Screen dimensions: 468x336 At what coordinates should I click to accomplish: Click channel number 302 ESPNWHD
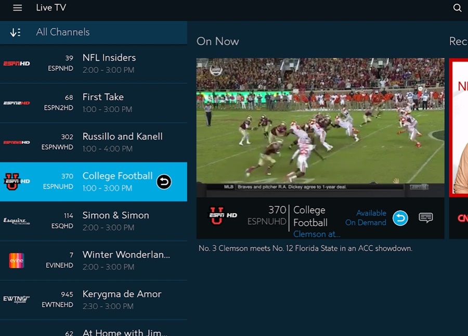coord(57,142)
